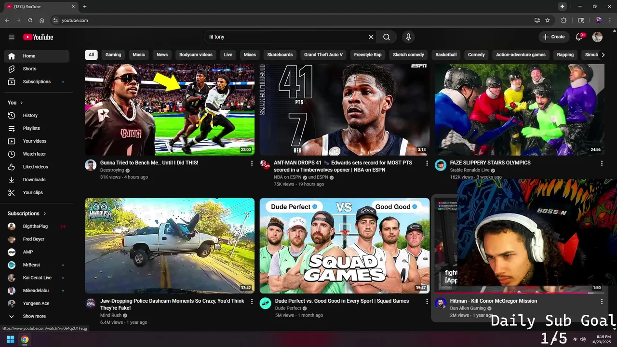Open the Kai Cenat Live subscription channel

click(x=37, y=278)
